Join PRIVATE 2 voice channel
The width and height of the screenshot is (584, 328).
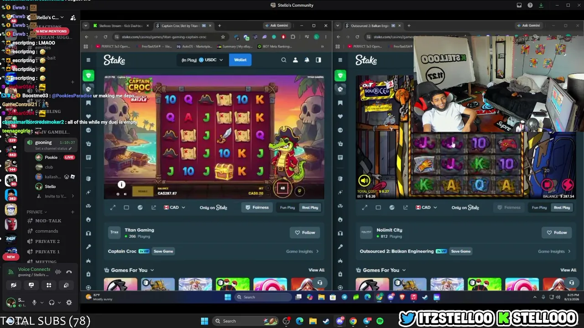[47, 241]
